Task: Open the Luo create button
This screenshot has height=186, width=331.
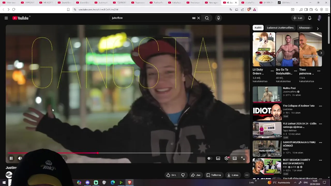Action: point(298,18)
